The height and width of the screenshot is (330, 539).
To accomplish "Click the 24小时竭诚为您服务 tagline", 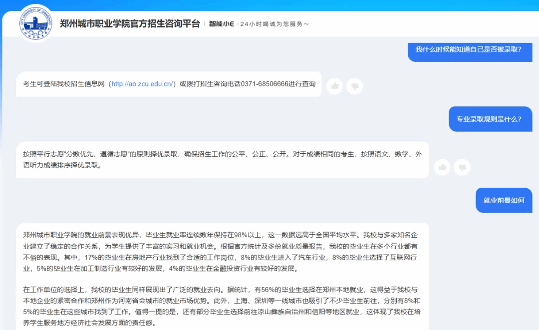I will pos(274,24).
